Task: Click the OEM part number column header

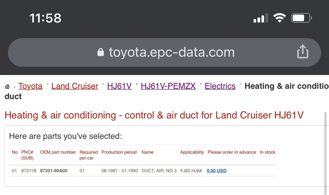Action: (x=58, y=152)
